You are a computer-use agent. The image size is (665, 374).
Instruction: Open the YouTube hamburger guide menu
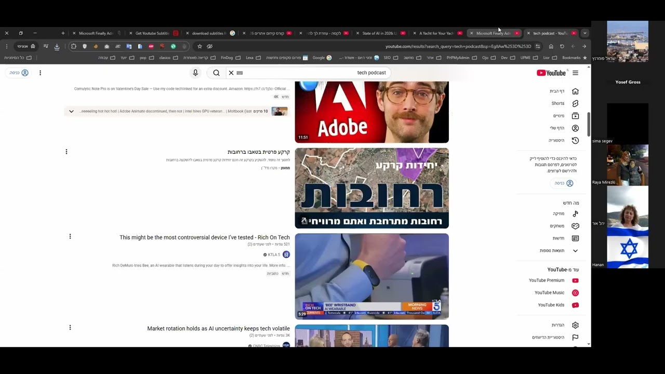click(x=575, y=73)
